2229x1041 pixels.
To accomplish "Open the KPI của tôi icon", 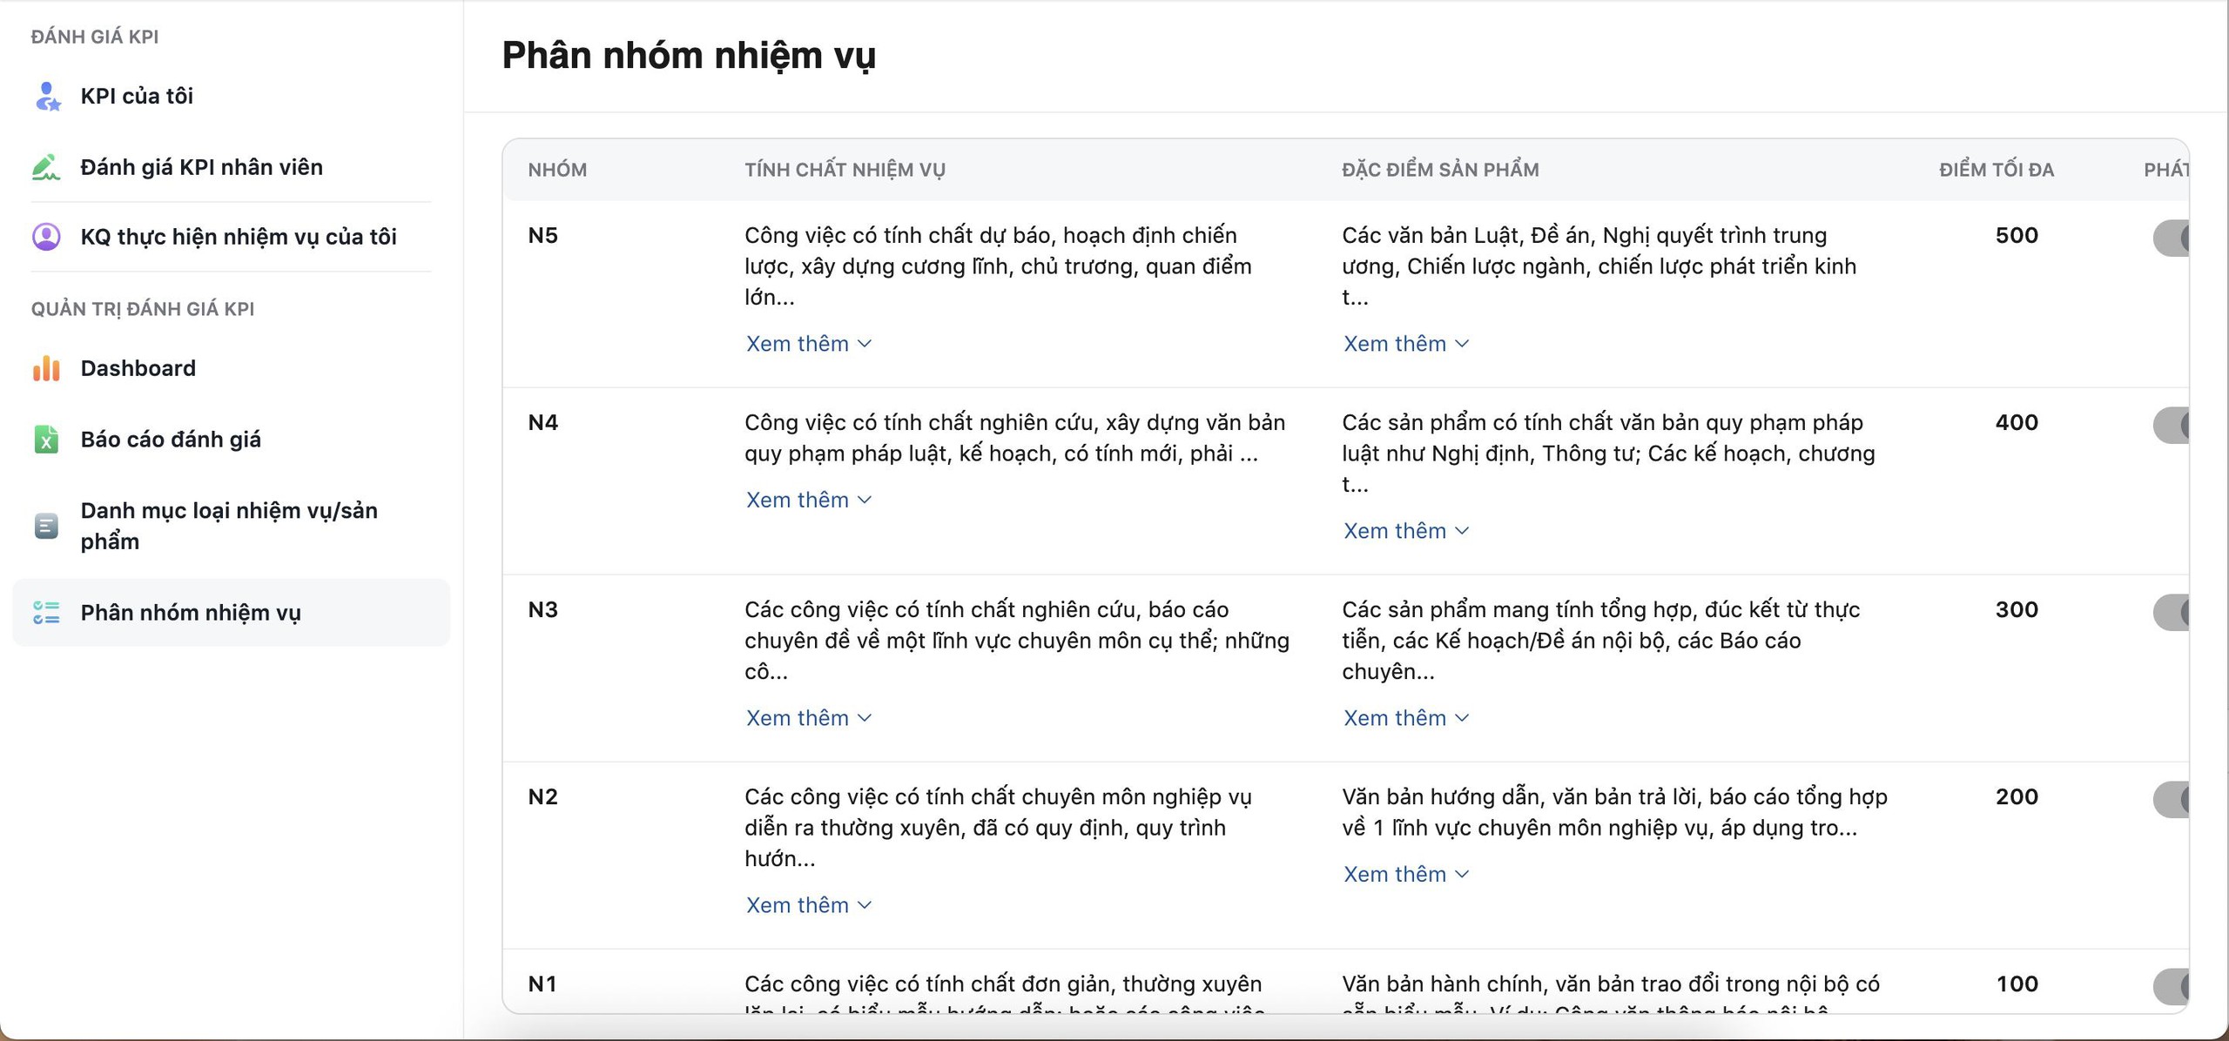I will 47,96.
